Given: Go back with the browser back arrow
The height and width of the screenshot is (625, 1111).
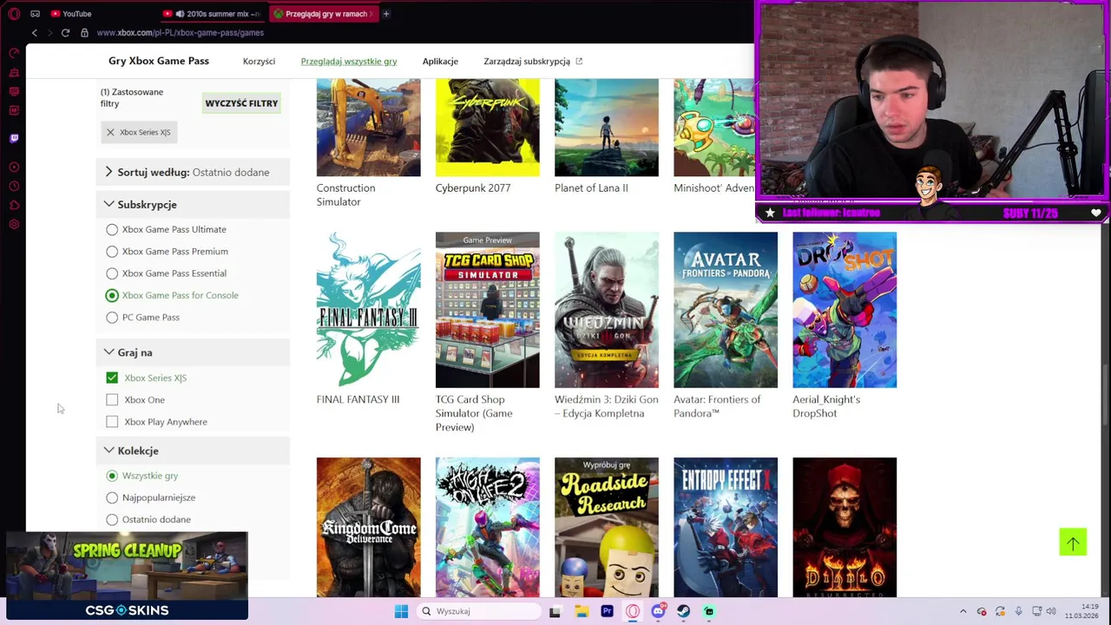Looking at the screenshot, I should (35, 33).
